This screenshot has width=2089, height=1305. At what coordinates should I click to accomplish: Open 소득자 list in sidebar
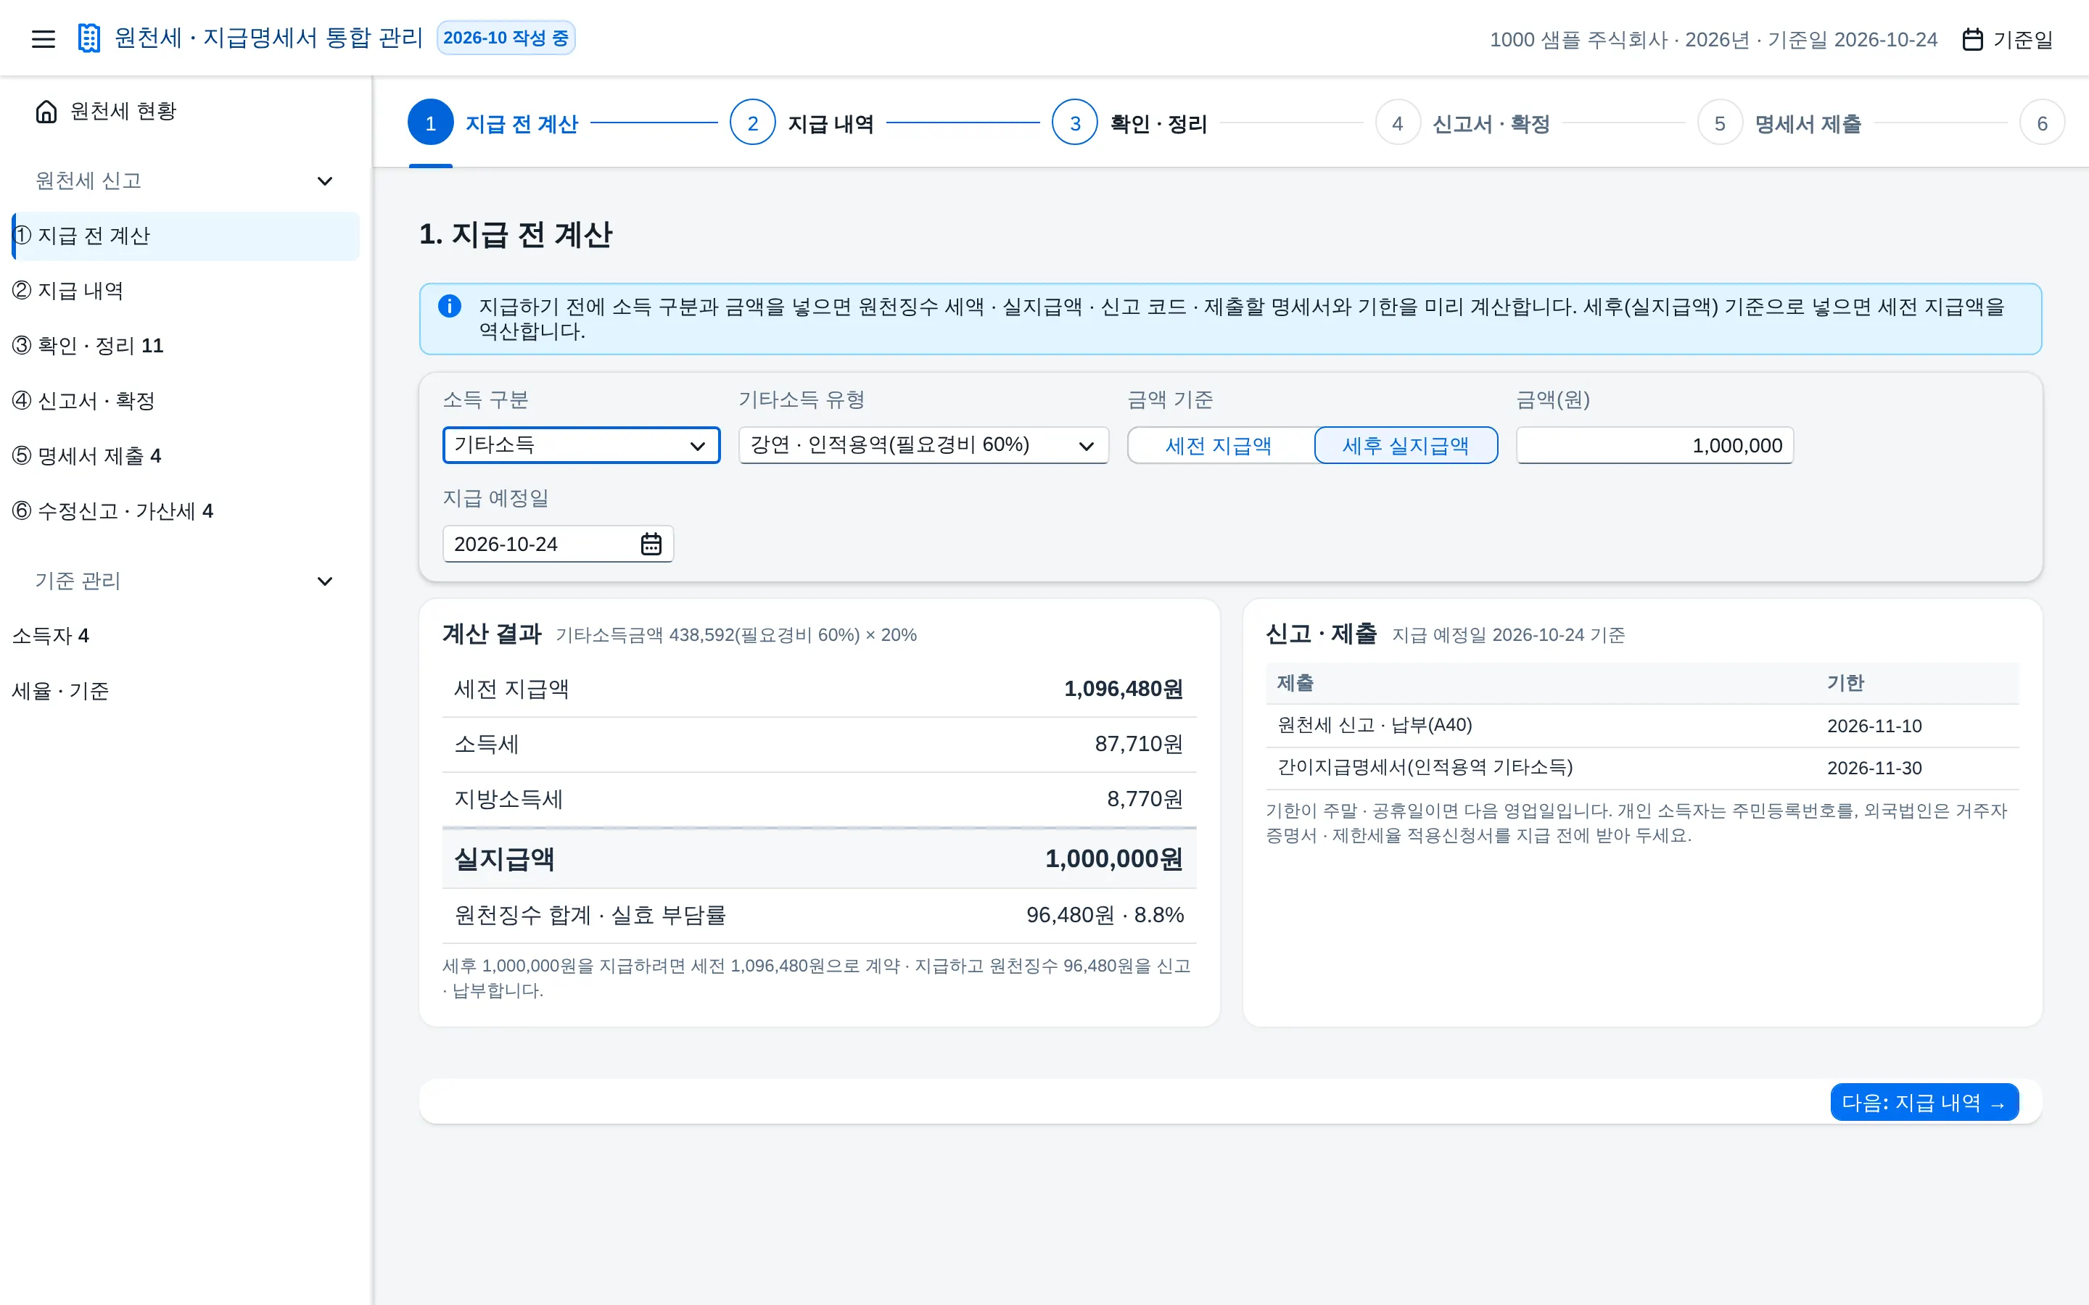186,636
